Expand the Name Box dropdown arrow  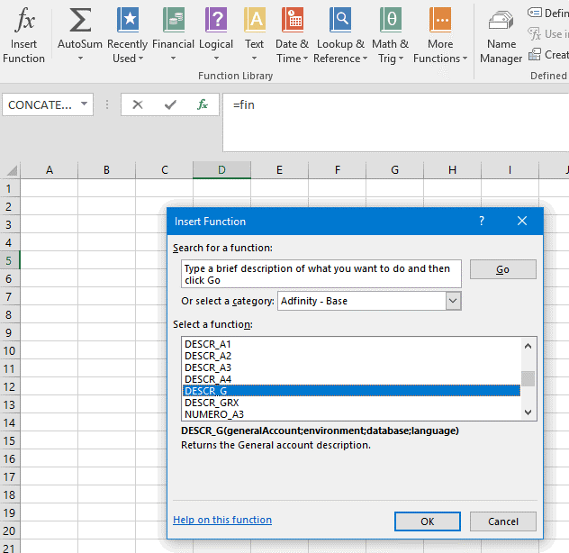[85, 104]
